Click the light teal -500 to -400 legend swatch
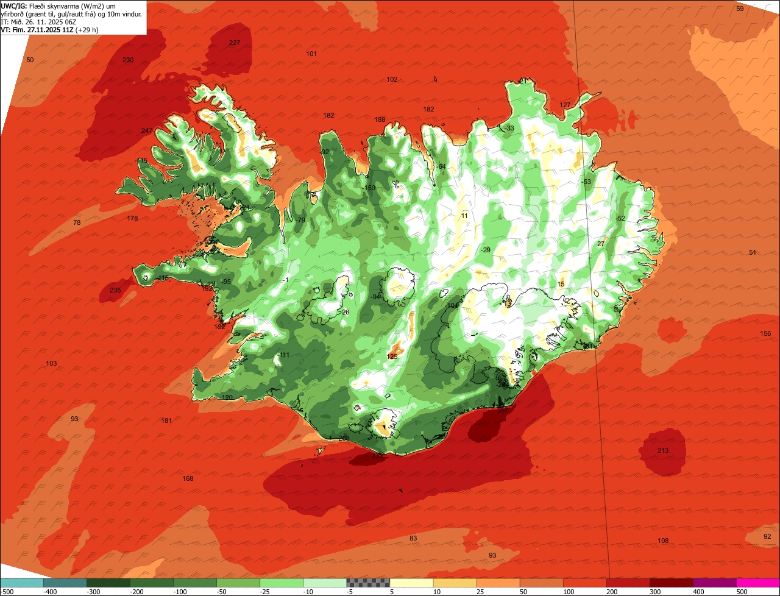The height and width of the screenshot is (596, 780). tap(21, 583)
